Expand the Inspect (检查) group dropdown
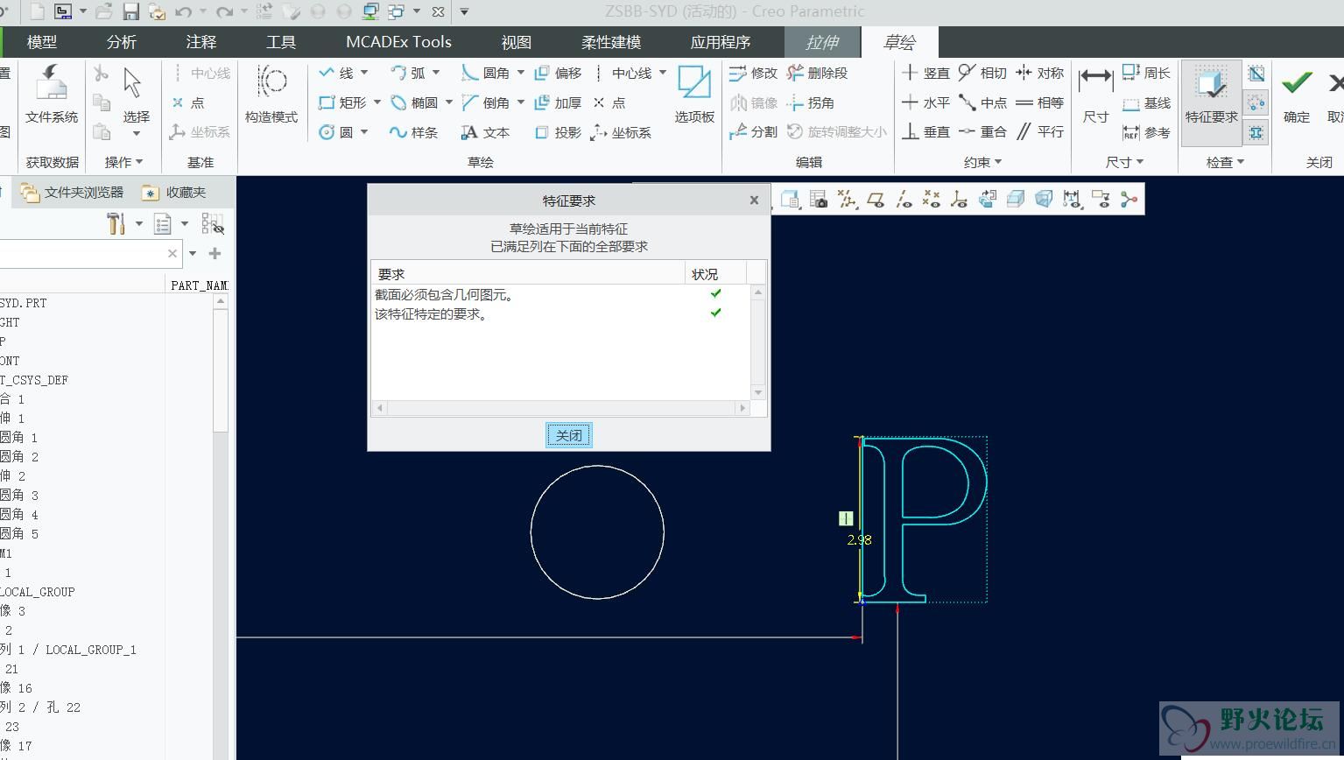Screen dimensions: 1344x760 pyautogui.click(x=1225, y=162)
